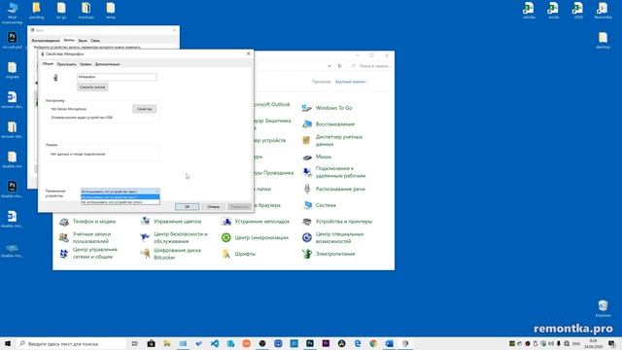Click the Word taskbar icon

pos(389,343)
